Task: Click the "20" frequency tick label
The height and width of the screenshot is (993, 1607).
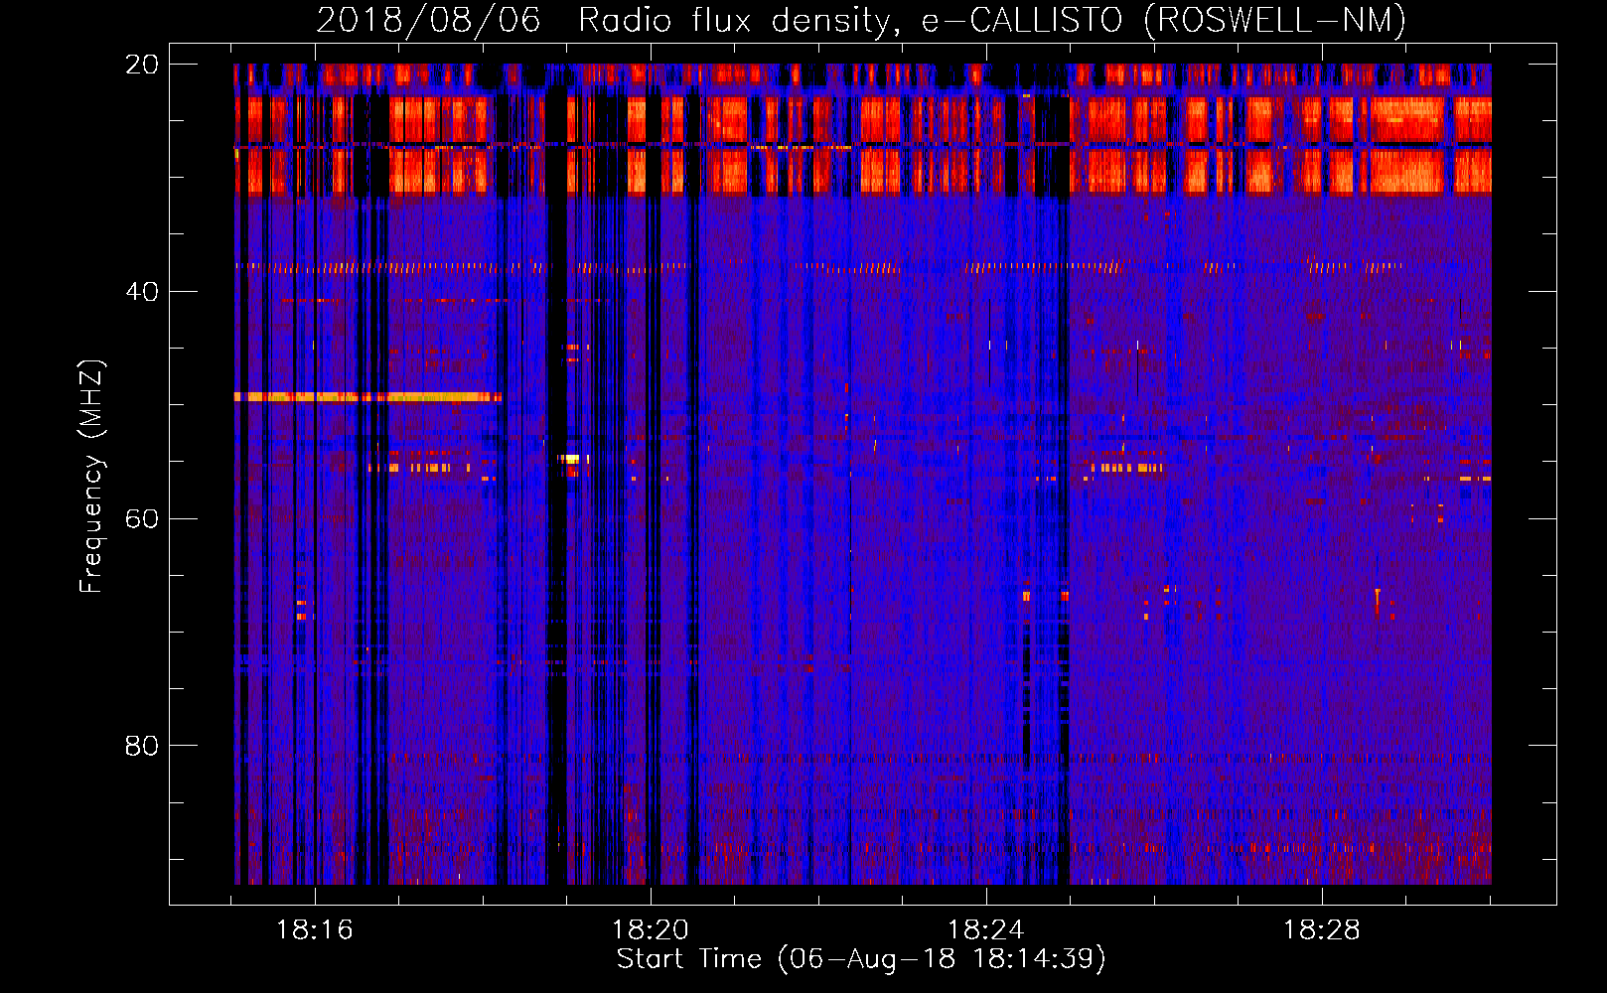Action: [142, 65]
